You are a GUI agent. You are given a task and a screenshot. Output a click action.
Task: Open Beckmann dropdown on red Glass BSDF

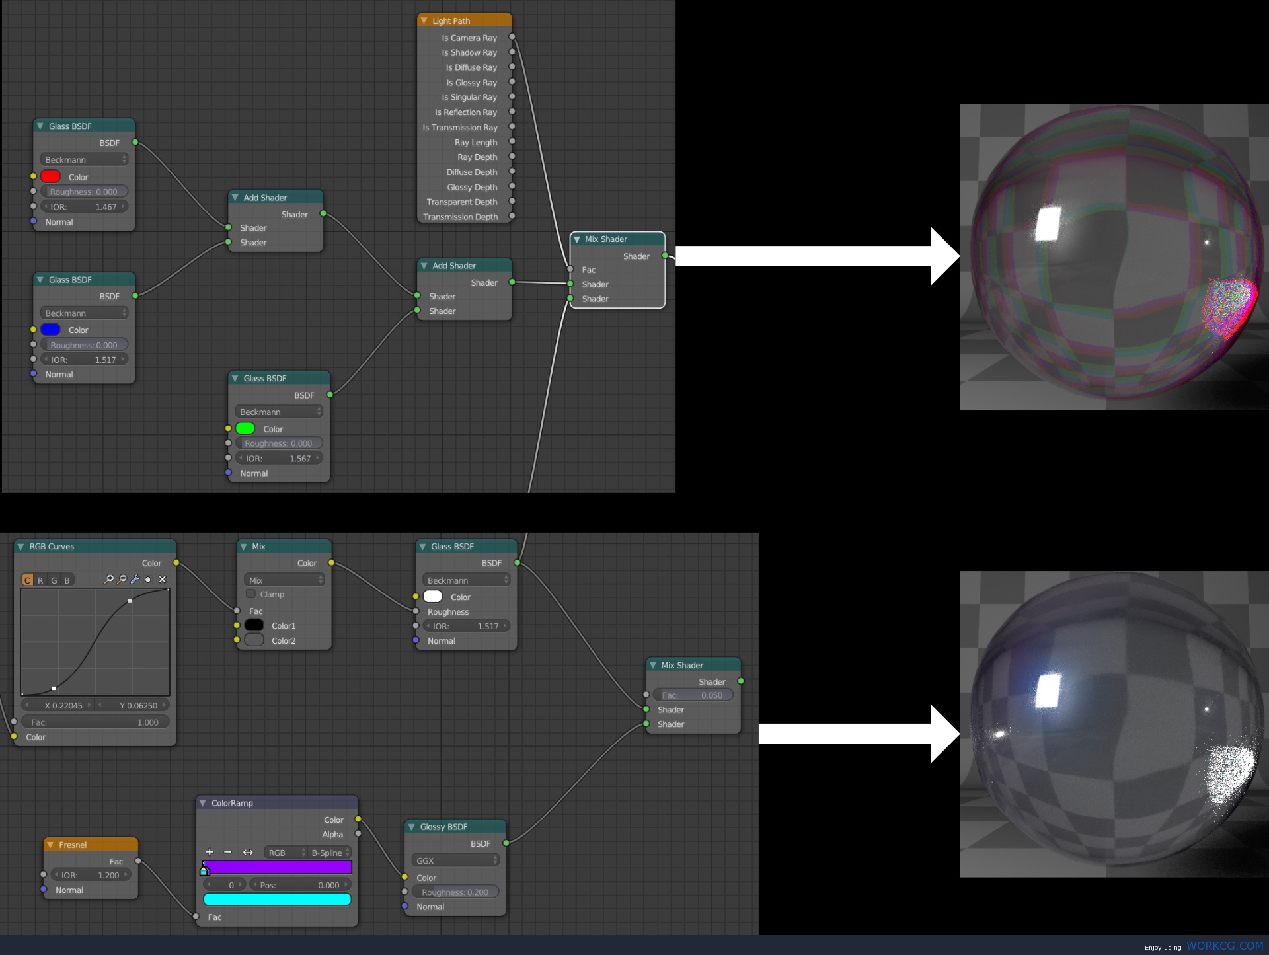coord(84,159)
